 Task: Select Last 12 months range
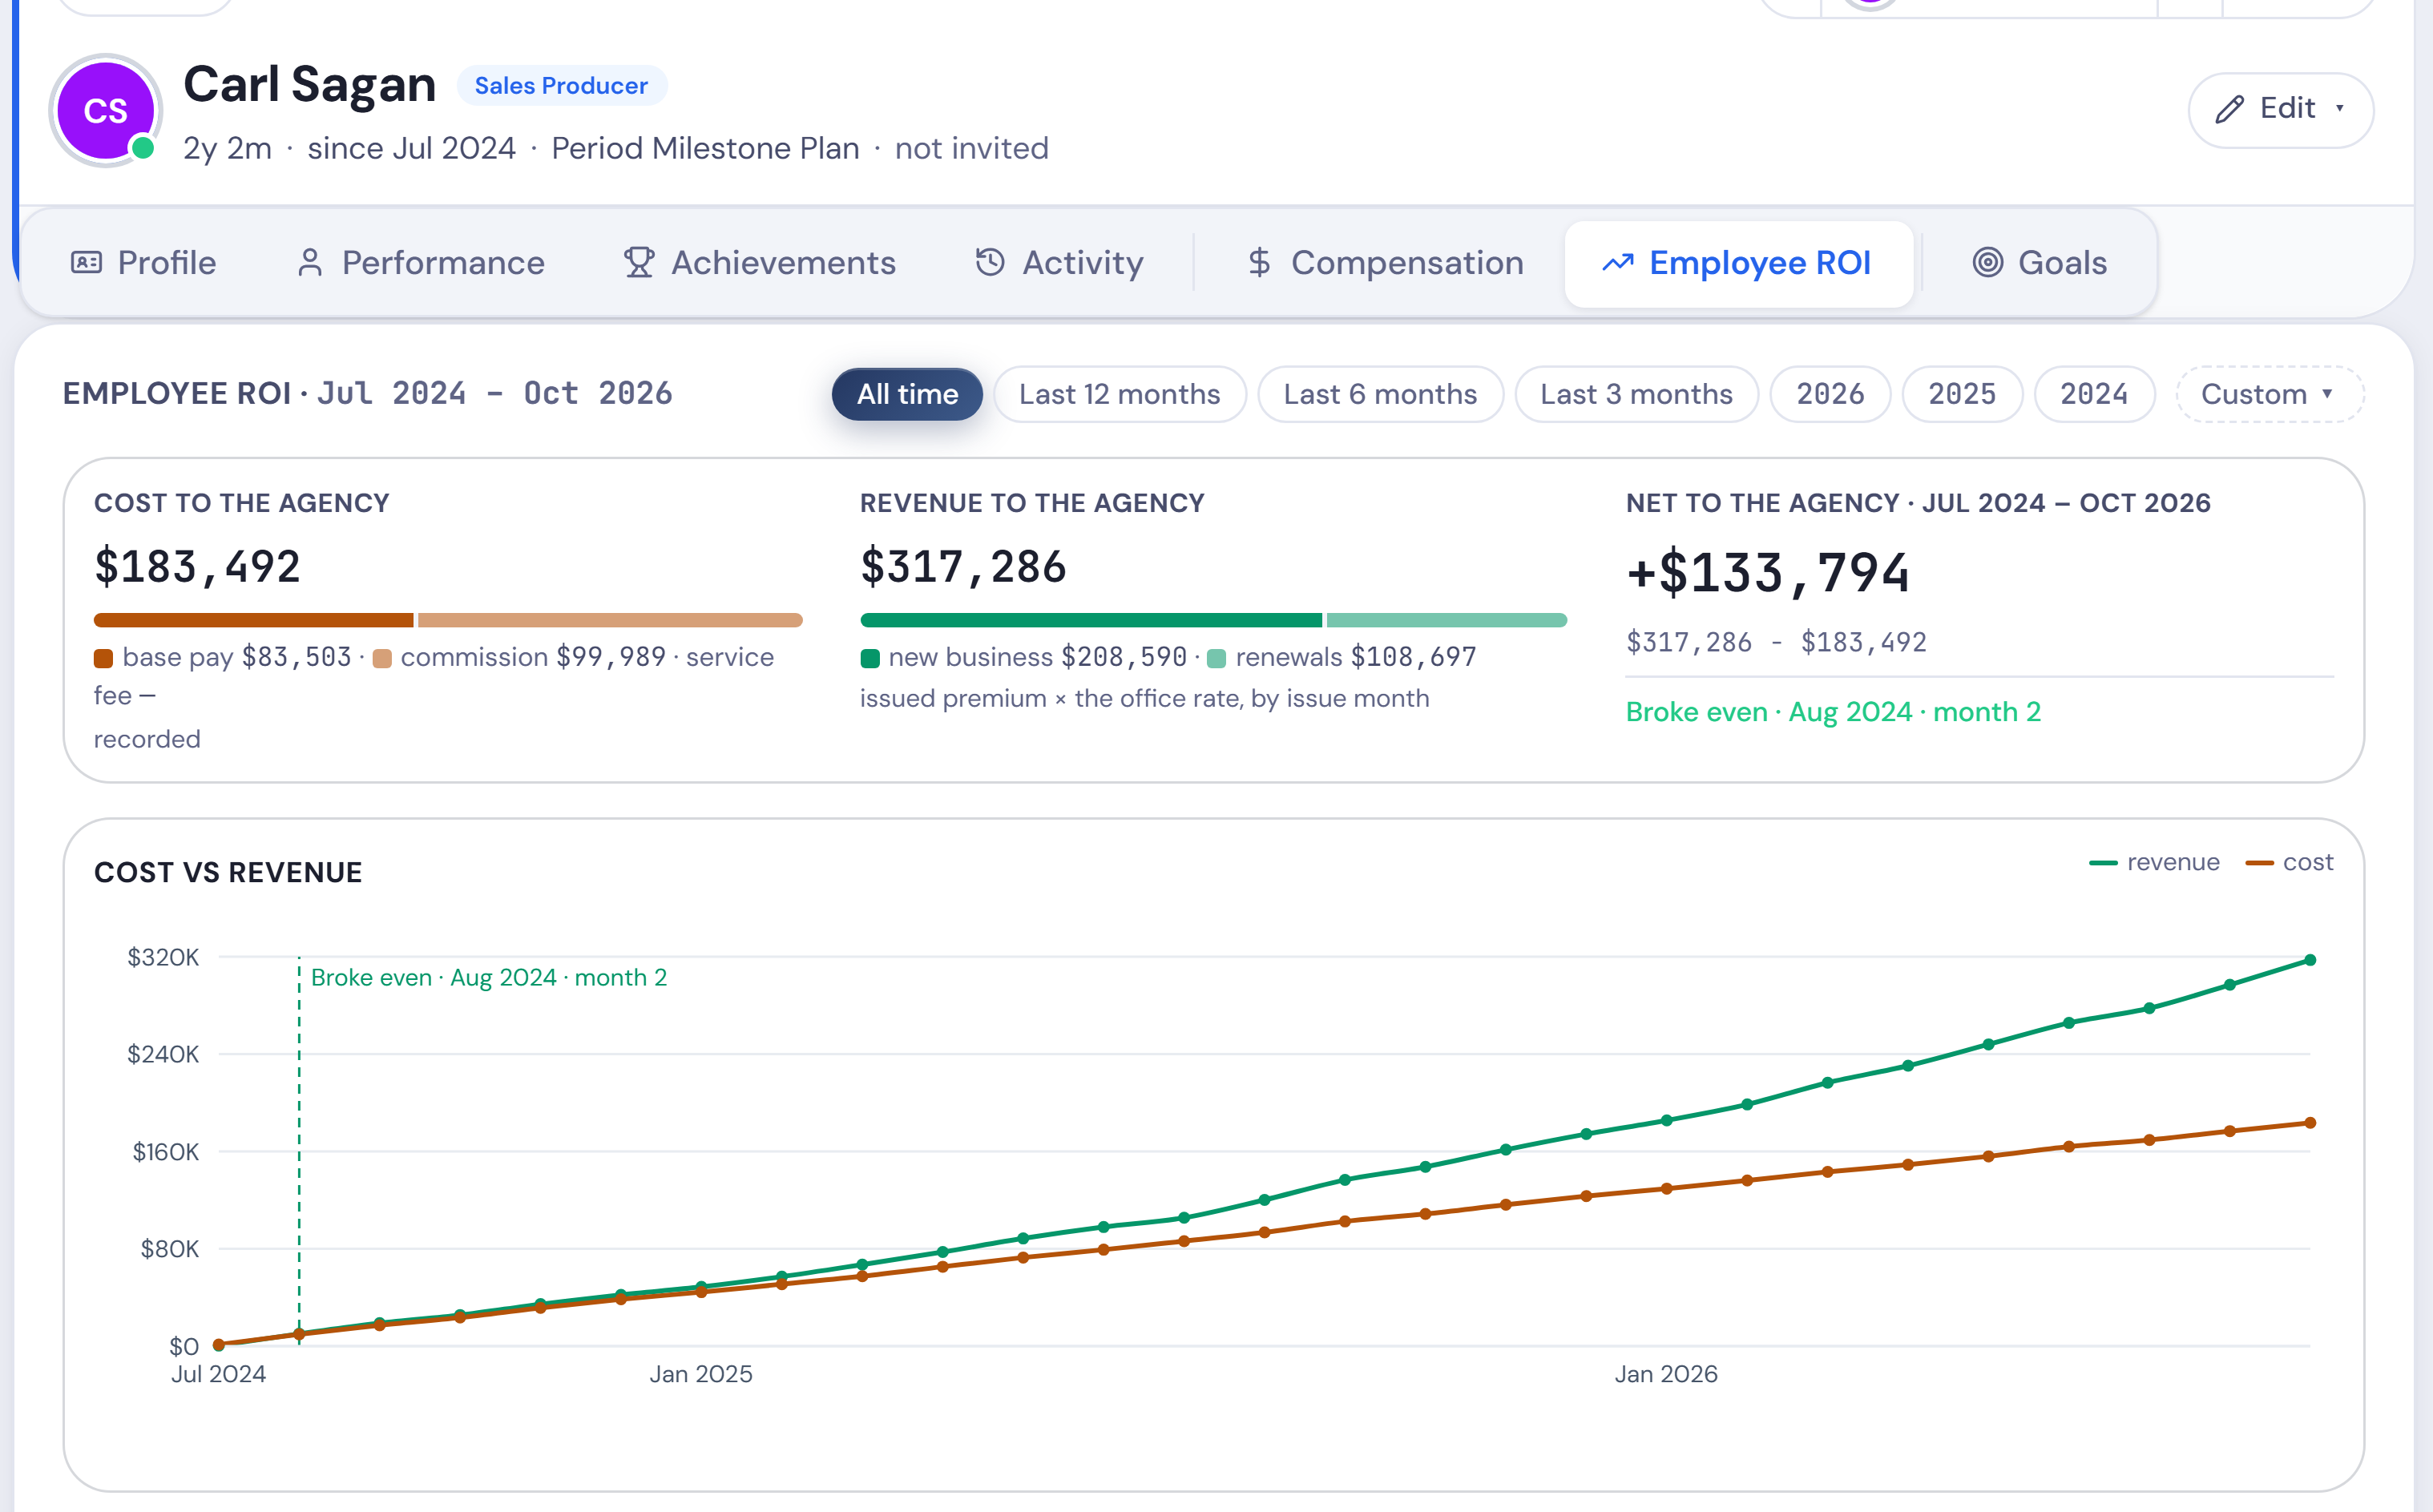point(1120,394)
